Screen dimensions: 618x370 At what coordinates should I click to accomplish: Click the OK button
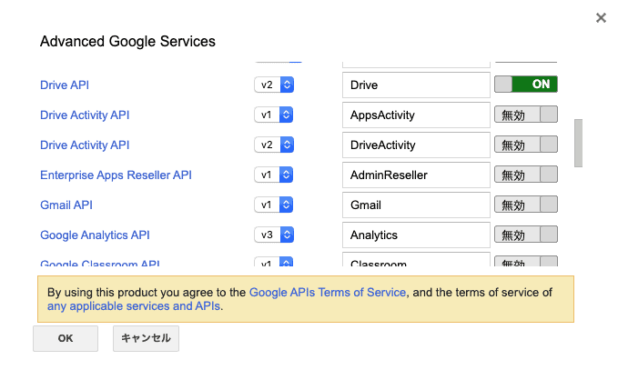click(x=65, y=338)
